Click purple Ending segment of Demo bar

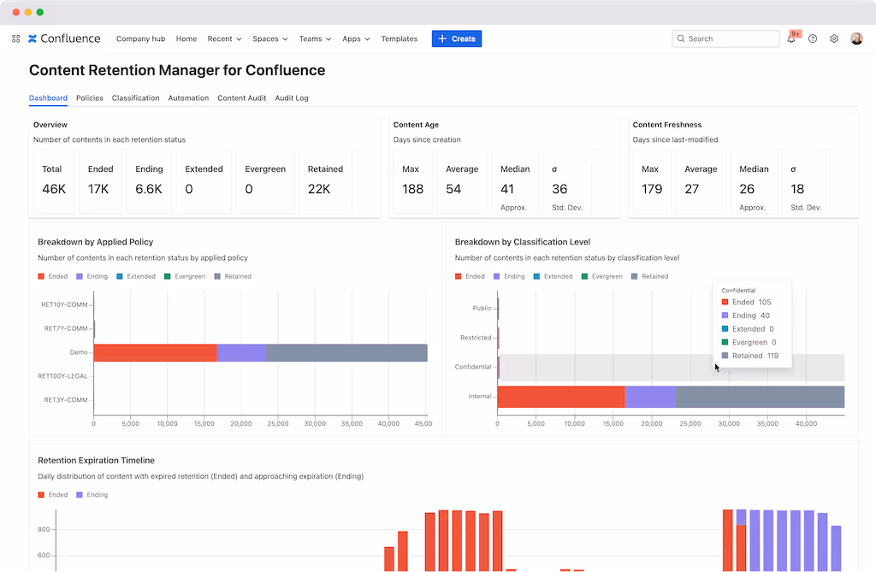coord(241,353)
